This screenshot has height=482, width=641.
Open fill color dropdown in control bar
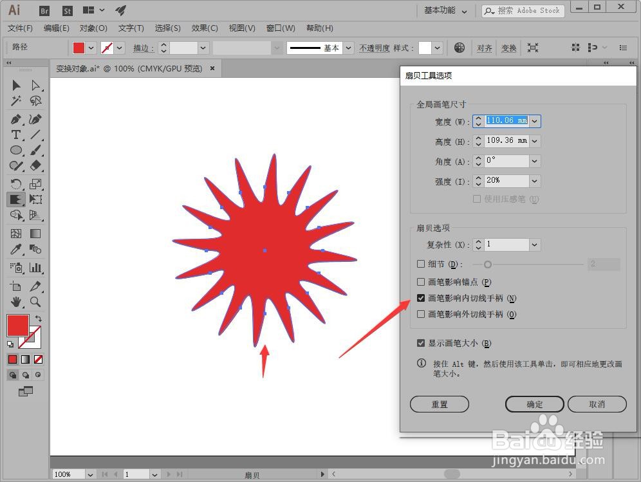point(91,48)
